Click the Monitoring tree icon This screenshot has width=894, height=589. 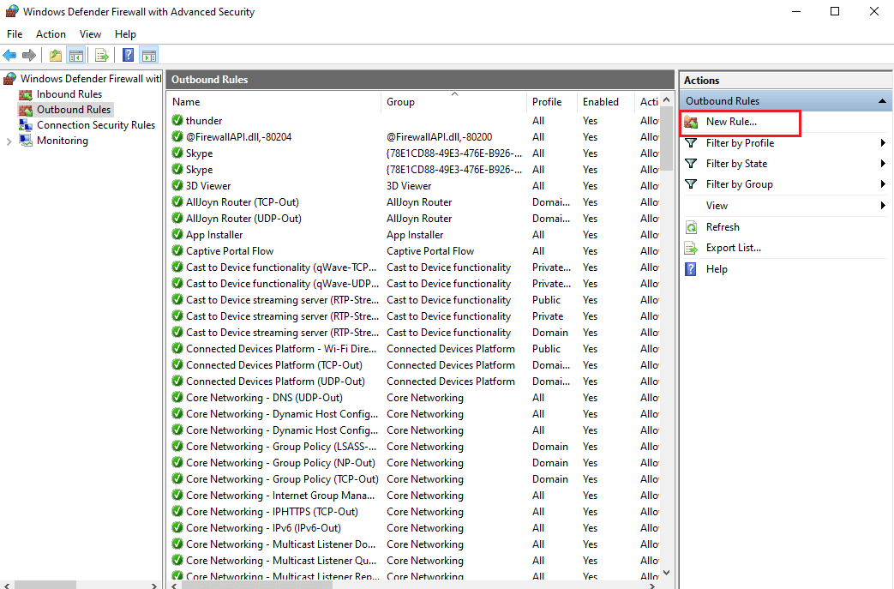pos(26,141)
